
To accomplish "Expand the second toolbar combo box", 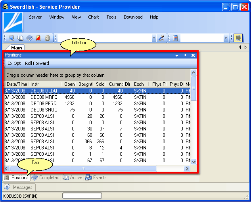I will click(226, 38).
